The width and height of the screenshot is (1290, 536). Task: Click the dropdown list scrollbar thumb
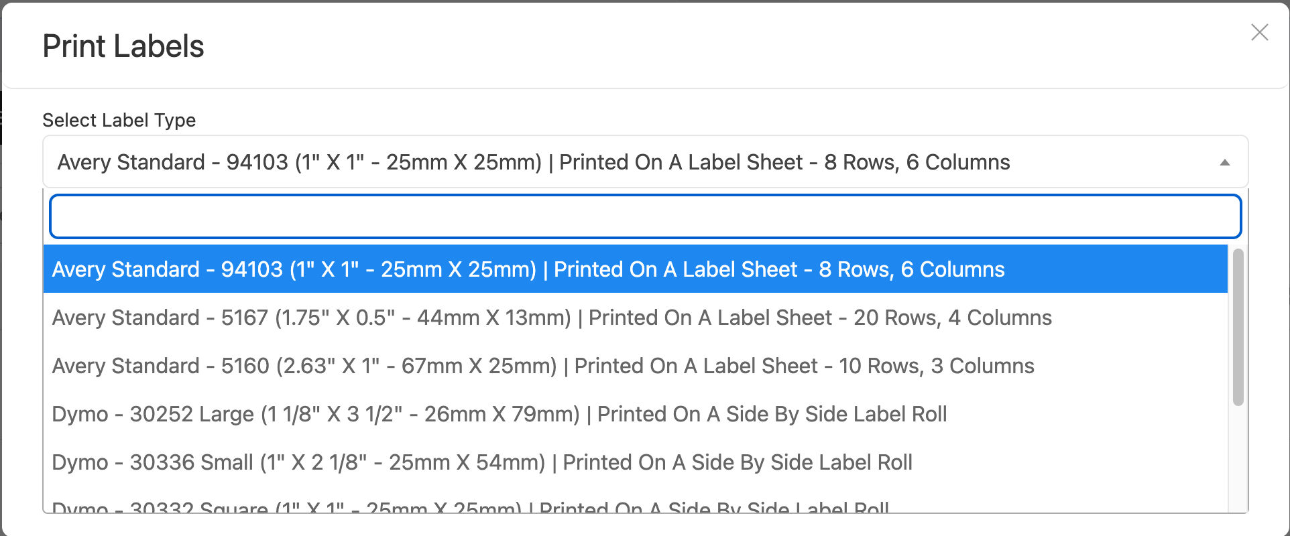click(x=1238, y=327)
